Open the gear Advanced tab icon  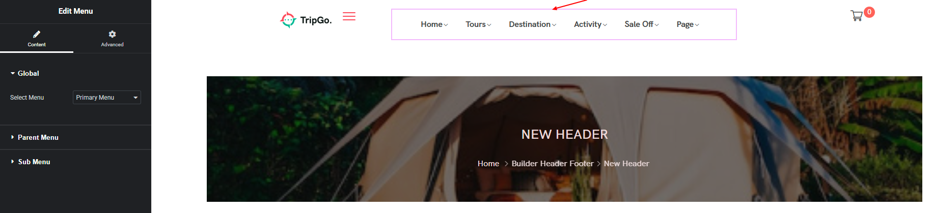pos(112,34)
